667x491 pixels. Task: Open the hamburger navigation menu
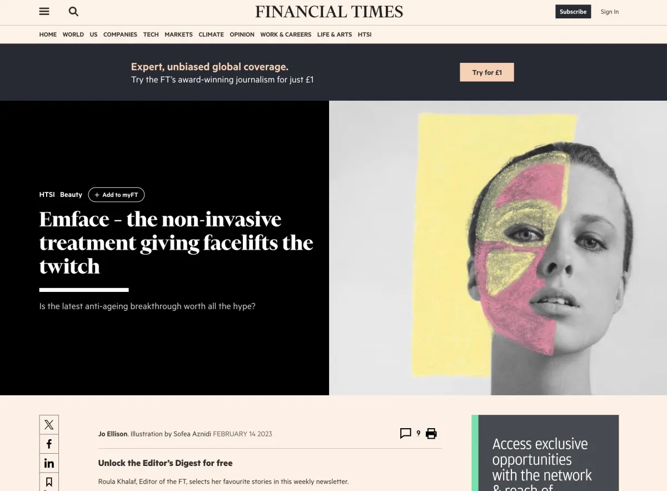point(44,12)
